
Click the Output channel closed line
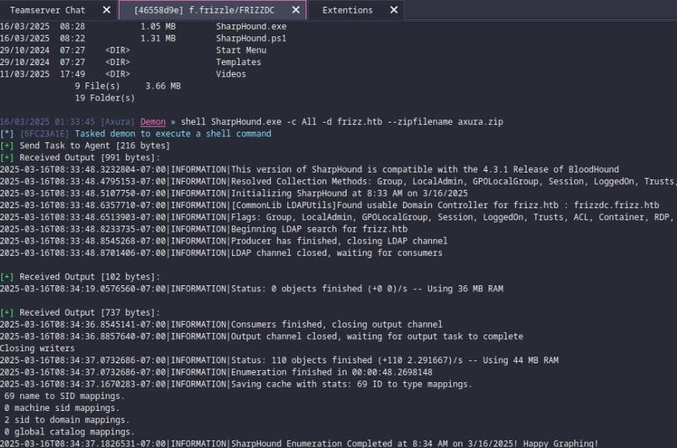tap(262, 336)
